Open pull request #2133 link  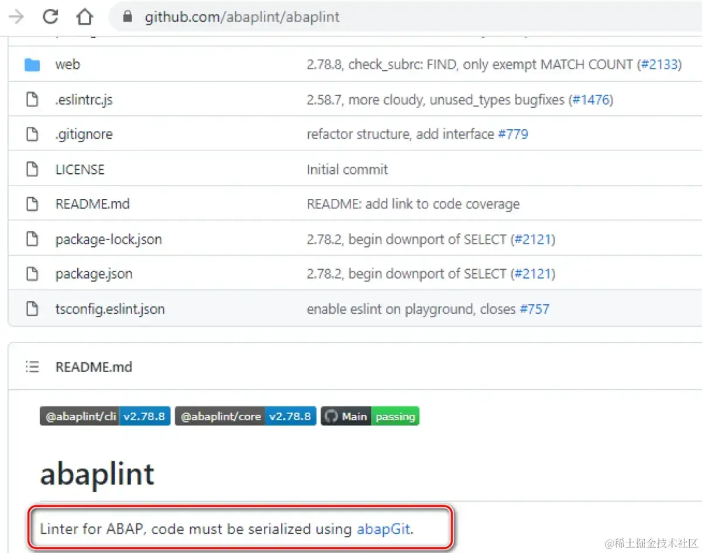pyautogui.click(x=659, y=64)
